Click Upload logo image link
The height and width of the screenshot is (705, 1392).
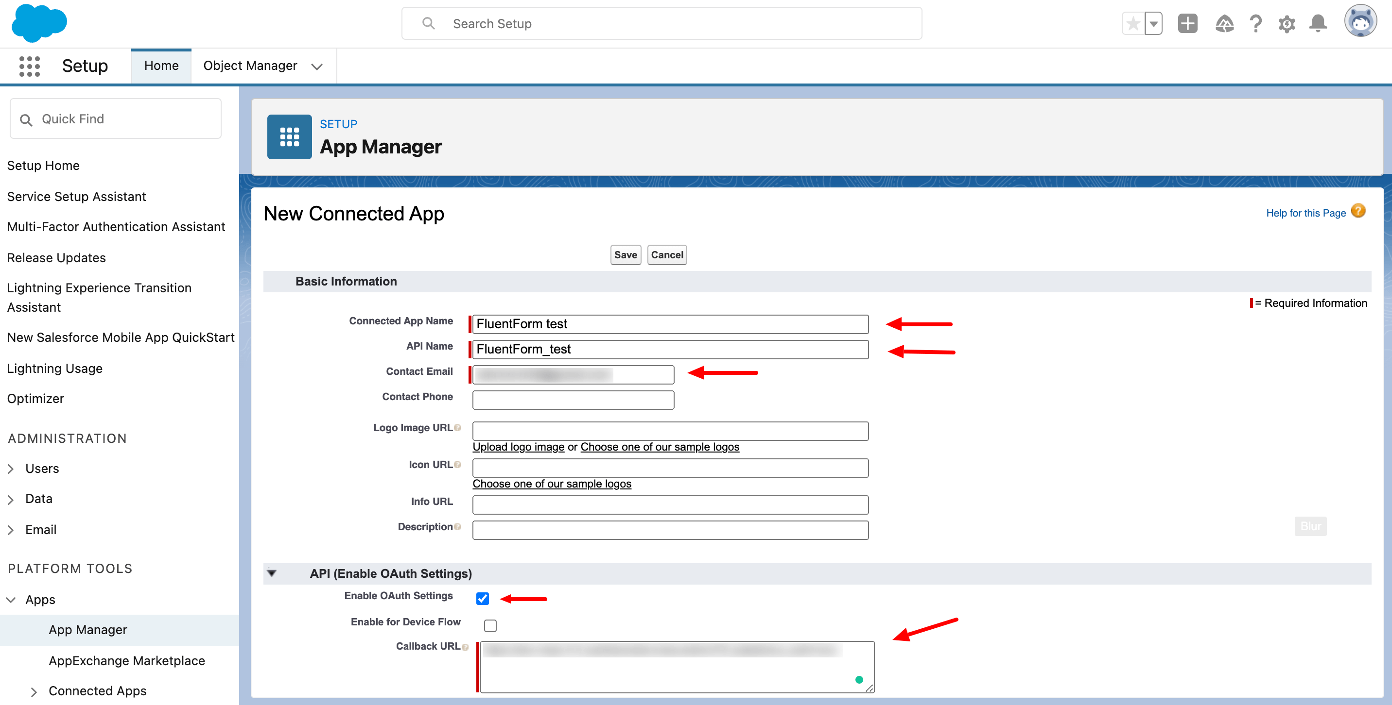point(518,447)
